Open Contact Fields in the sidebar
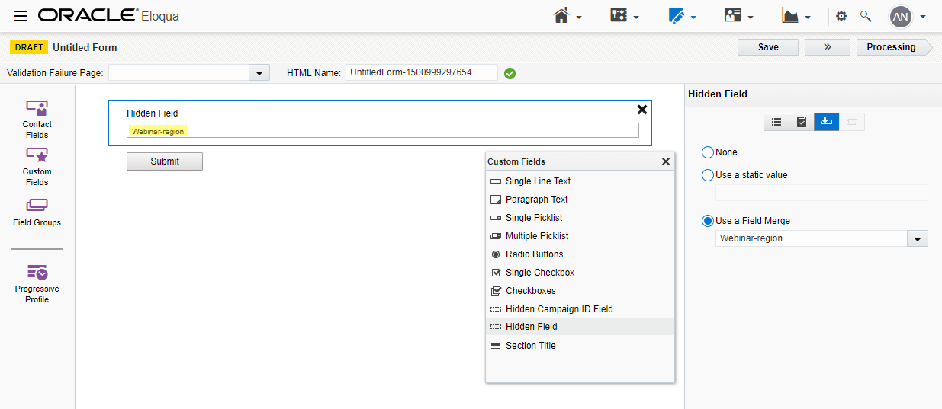The height and width of the screenshot is (409, 942). coord(37,120)
